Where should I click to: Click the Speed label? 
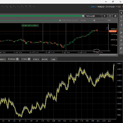point(83,20)
